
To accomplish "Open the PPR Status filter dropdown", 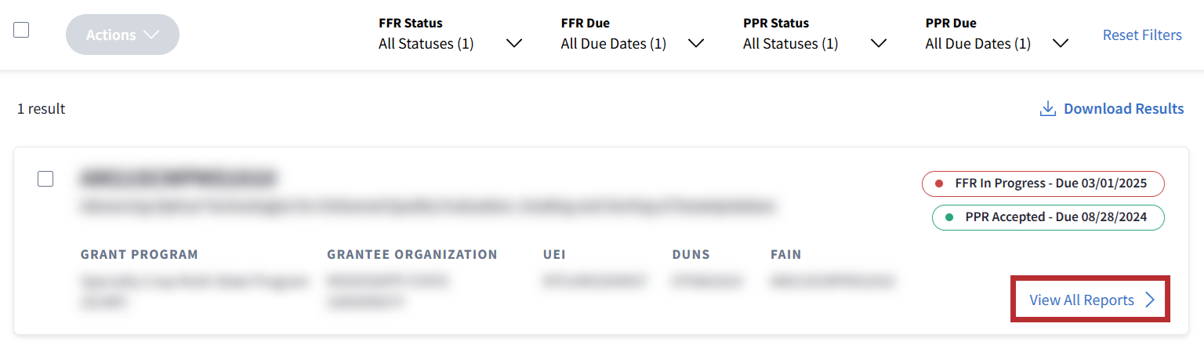I will coord(814,35).
